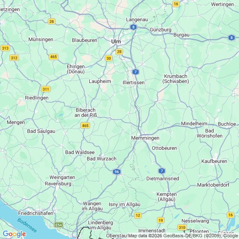Click the B311 road shield near Riedlingen

46,89
